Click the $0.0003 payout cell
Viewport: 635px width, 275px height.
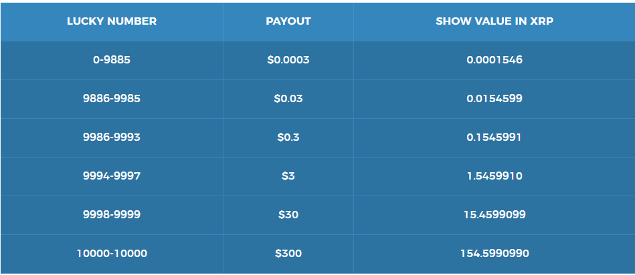pyautogui.click(x=288, y=60)
